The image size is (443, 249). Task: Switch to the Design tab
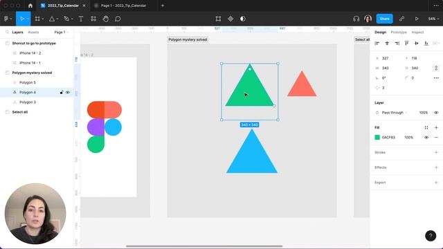(x=380, y=33)
